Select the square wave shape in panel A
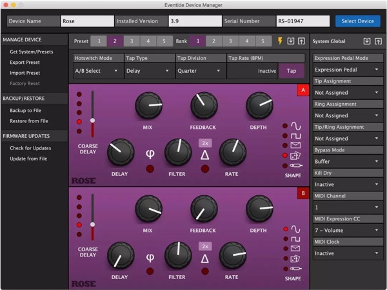The image size is (387, 290). pyautogui.click(x=295, y=135)
